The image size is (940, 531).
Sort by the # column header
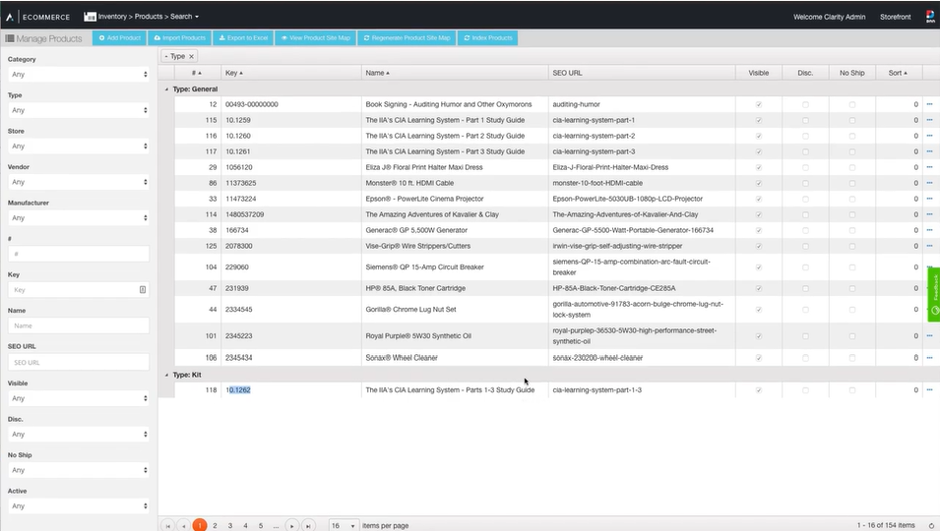(196, 73)
